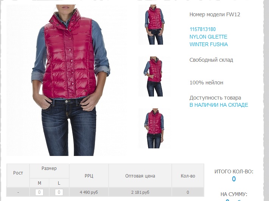Focus the size L quantity field

(59, 192)
